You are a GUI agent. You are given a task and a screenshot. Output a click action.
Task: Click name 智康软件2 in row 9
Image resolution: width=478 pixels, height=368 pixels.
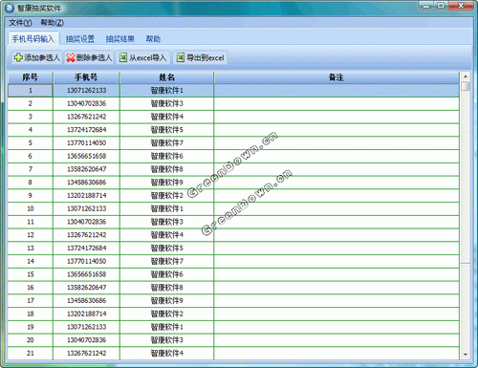pos(166,195)
